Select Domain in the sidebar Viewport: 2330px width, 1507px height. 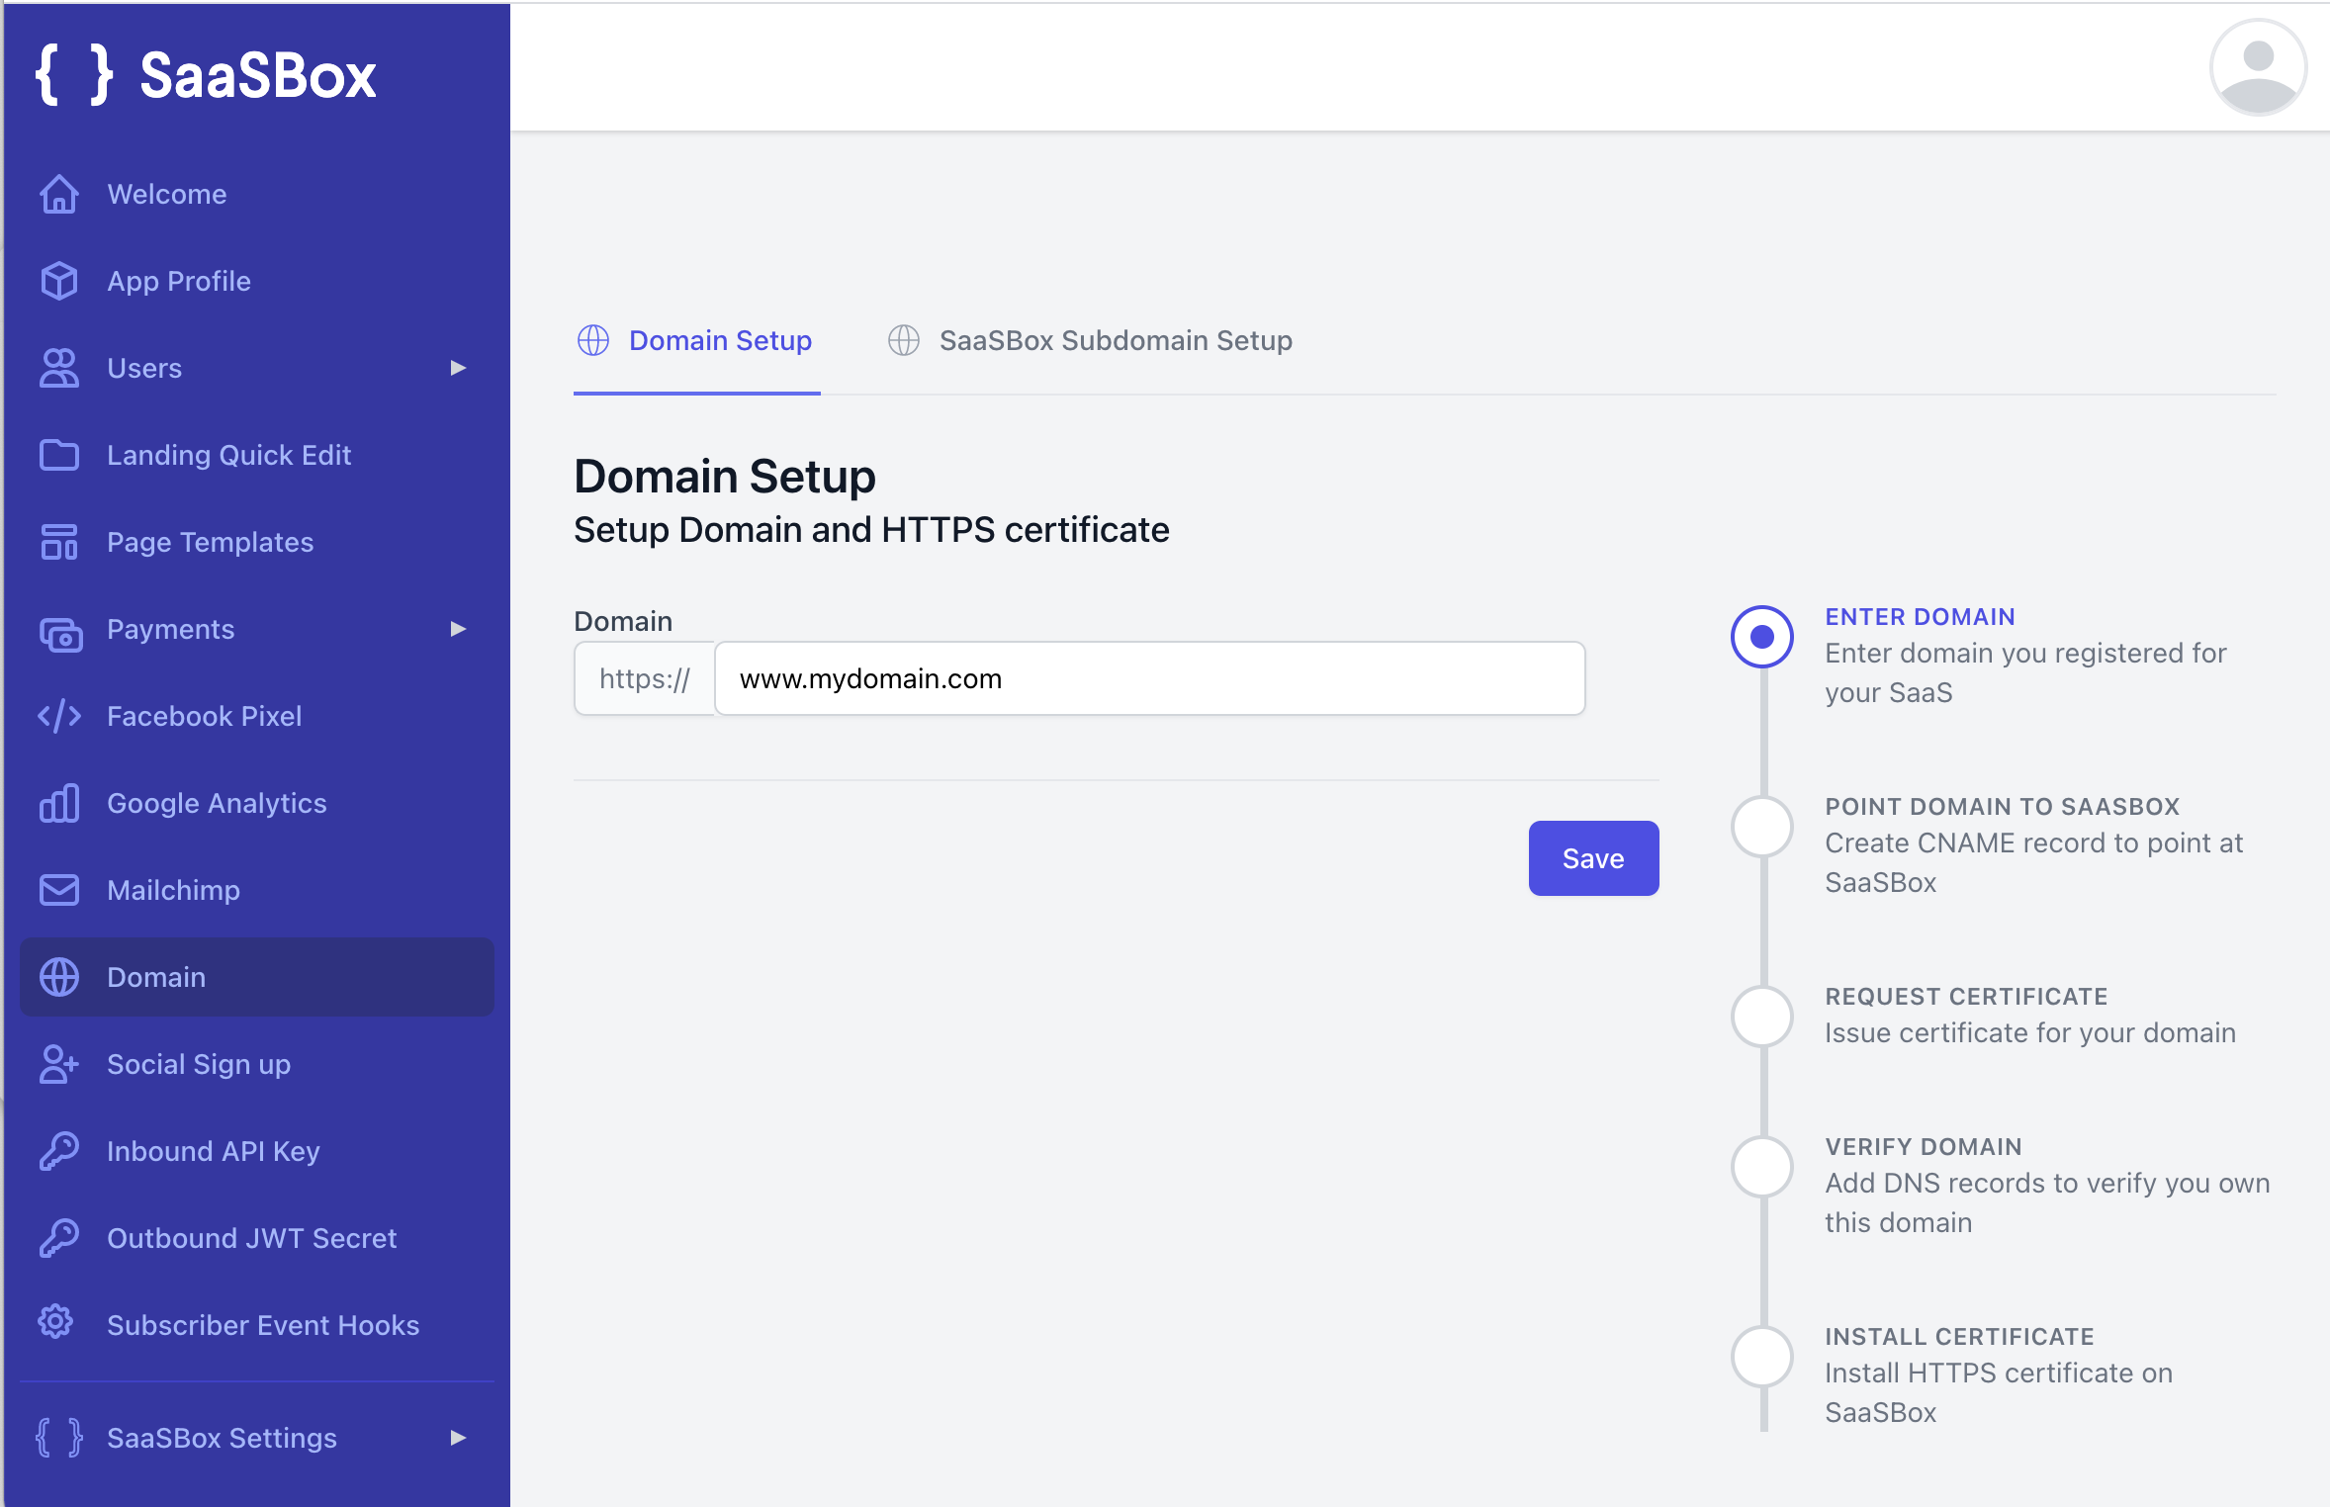257,977
